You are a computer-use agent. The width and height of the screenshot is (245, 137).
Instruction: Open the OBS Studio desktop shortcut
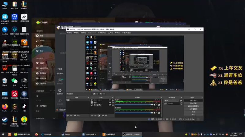(x=24, y=57)
